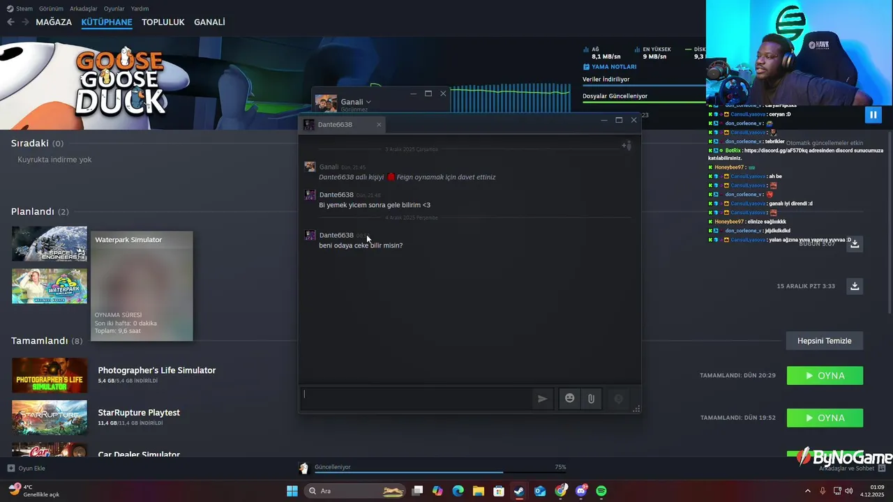Open the TOPLULUK tab
Screen dimensions: 893x502
pyautogui.click(x=163, y=22)
